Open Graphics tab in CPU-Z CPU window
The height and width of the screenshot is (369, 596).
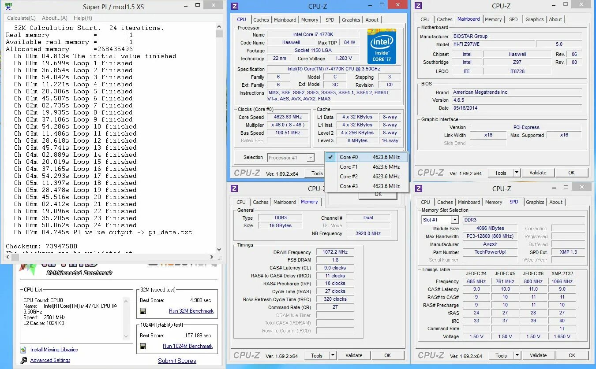tap(351, 20)
